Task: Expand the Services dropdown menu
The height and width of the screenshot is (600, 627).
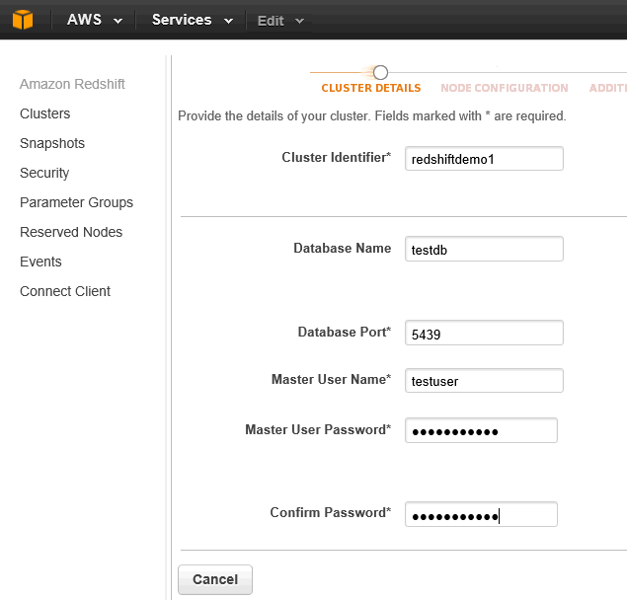Action: click(x=192, y=20)
